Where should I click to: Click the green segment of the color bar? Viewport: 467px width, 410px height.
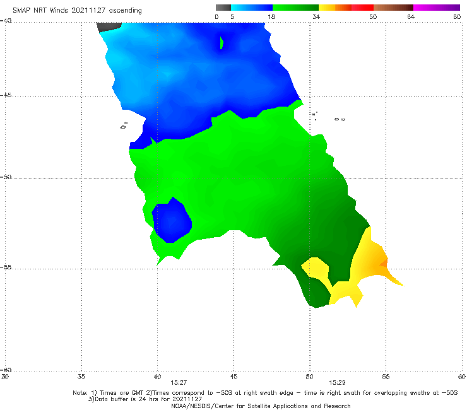[x=295, y=8]
